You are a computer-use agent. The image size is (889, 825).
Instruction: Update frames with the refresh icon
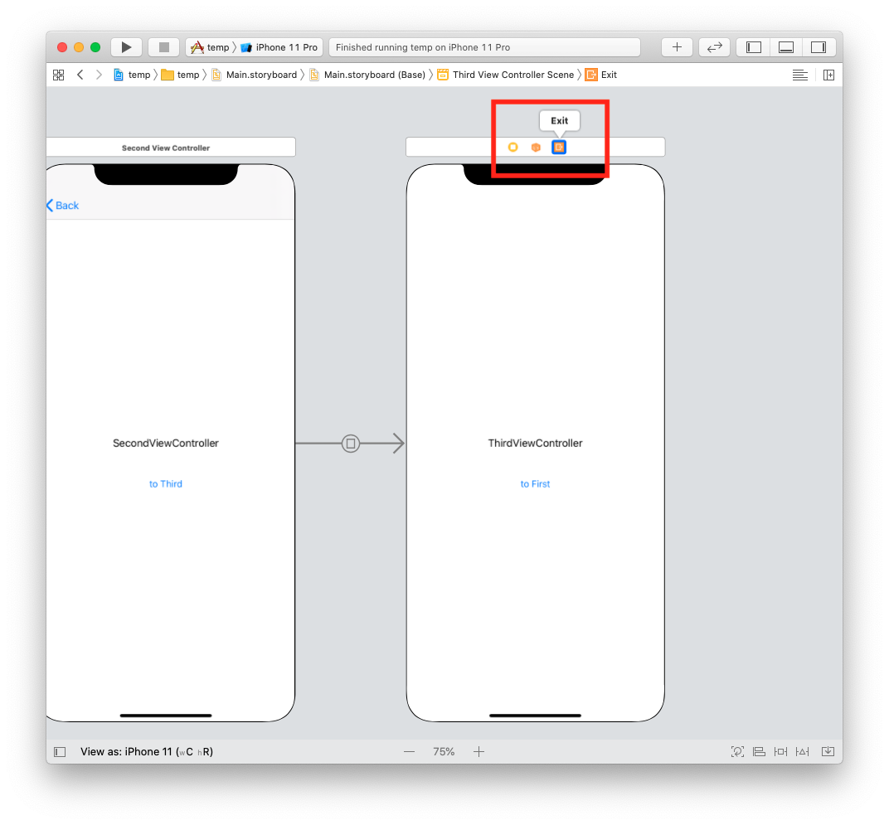pos(737,752)
